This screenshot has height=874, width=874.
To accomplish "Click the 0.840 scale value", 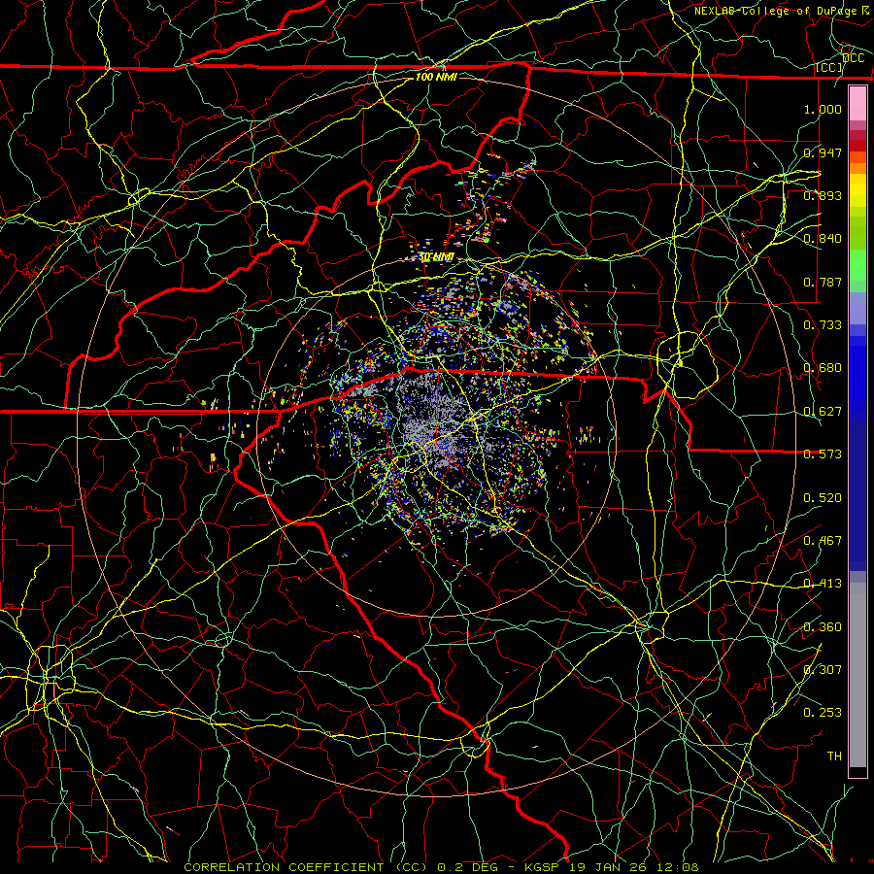I will (823, 239).
